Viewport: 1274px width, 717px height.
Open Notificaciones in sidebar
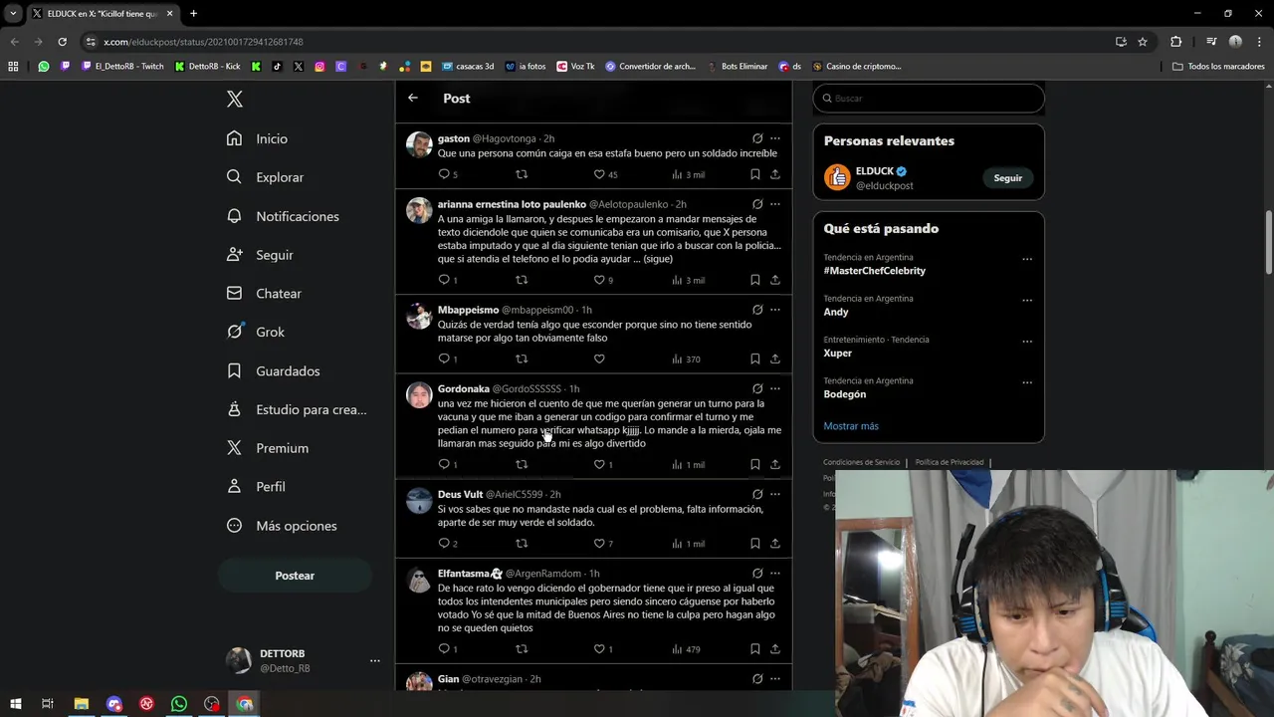click(x=283, y=216)
